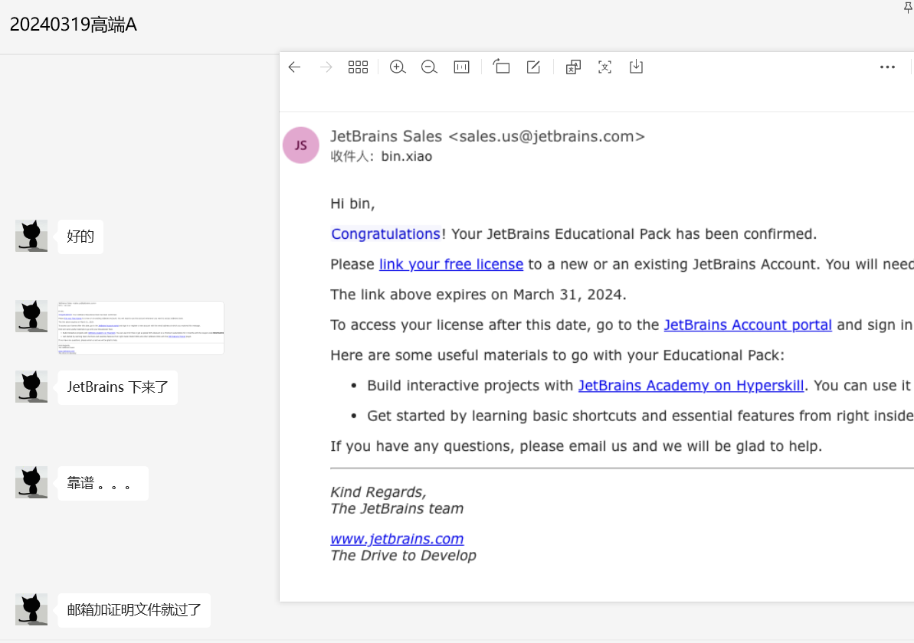Screen dimensions: 914x643
Task: Click the greeting 'Hi bin,'
Action: 352,204
